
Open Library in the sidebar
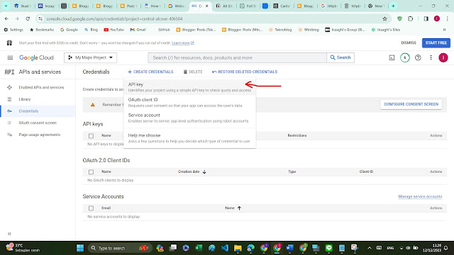point(38,99)
